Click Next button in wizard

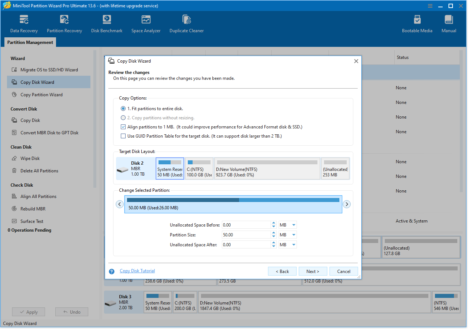[313, 271]
